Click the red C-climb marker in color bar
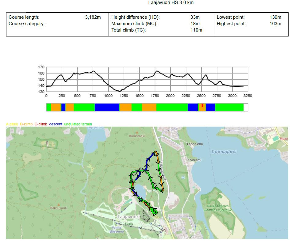The height and width of the screenshot is (244, 295). coord(202,105)
